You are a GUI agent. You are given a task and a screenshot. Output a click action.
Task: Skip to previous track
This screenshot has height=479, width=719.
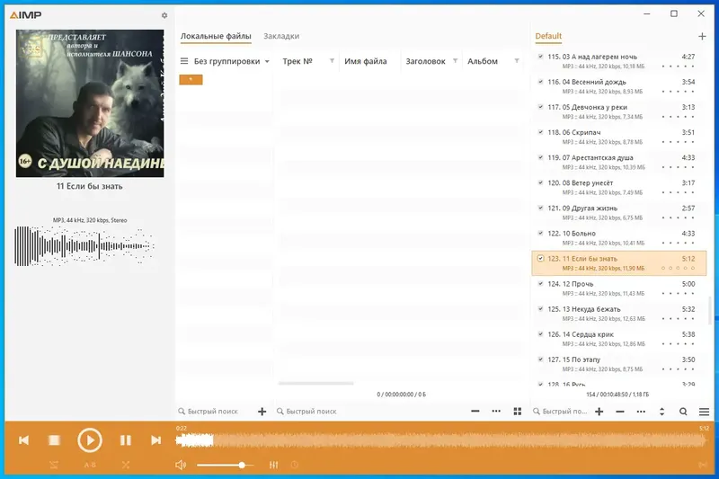click(24, 440)
